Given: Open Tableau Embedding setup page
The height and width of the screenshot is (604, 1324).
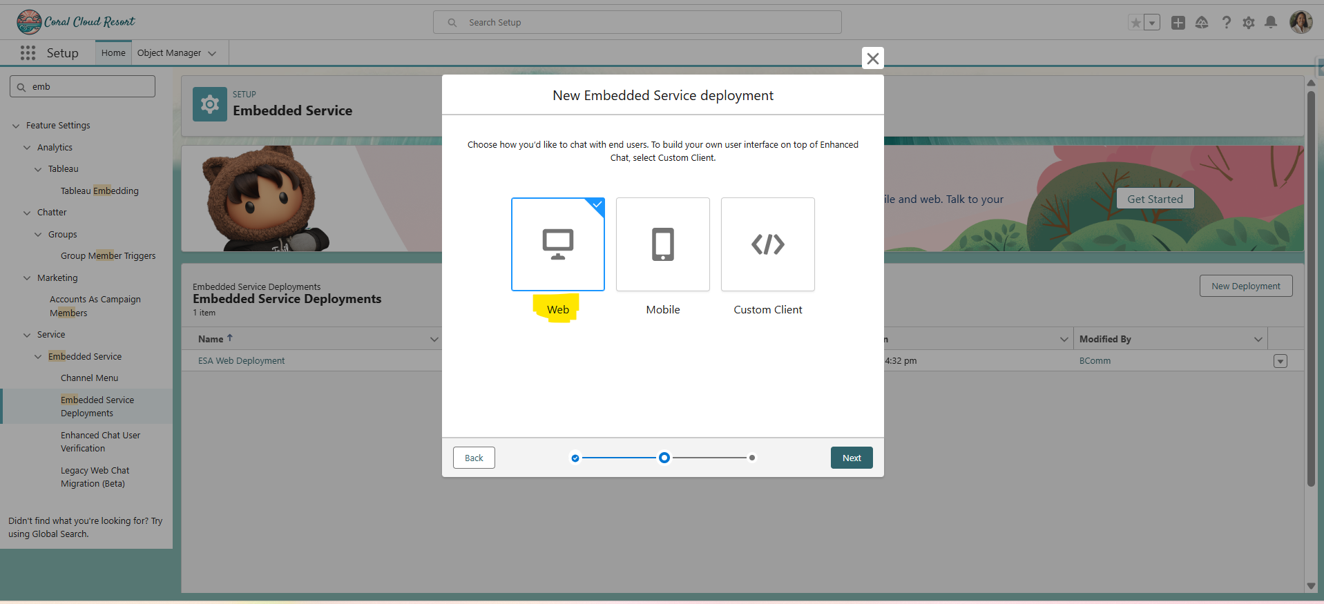Looking at the screenshot, I should point(99,191).
